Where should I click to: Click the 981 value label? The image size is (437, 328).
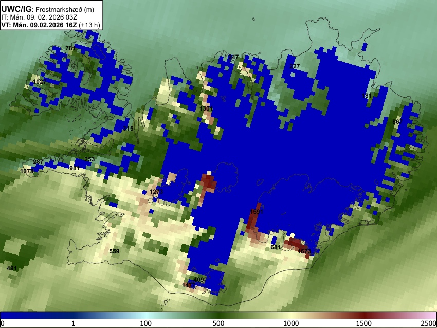click(x=75, y=168)
